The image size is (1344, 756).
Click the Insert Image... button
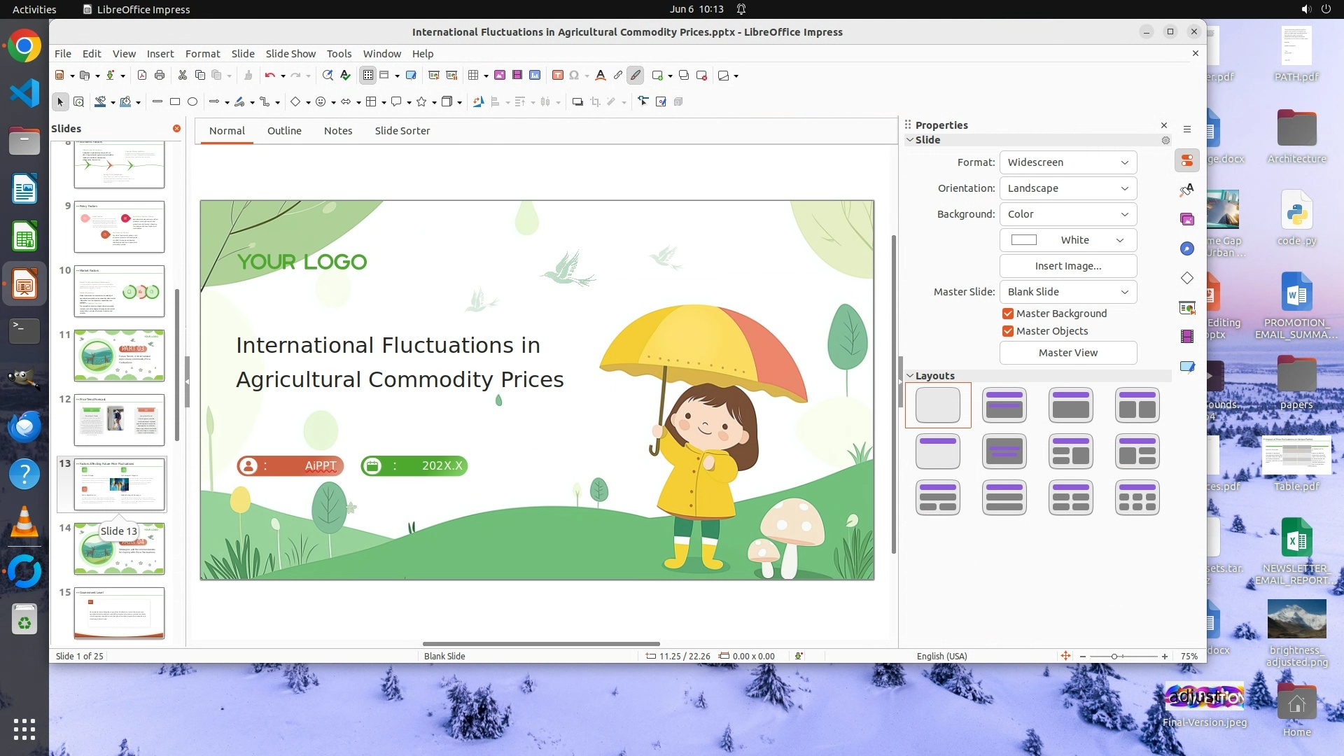pos(1067,266)
